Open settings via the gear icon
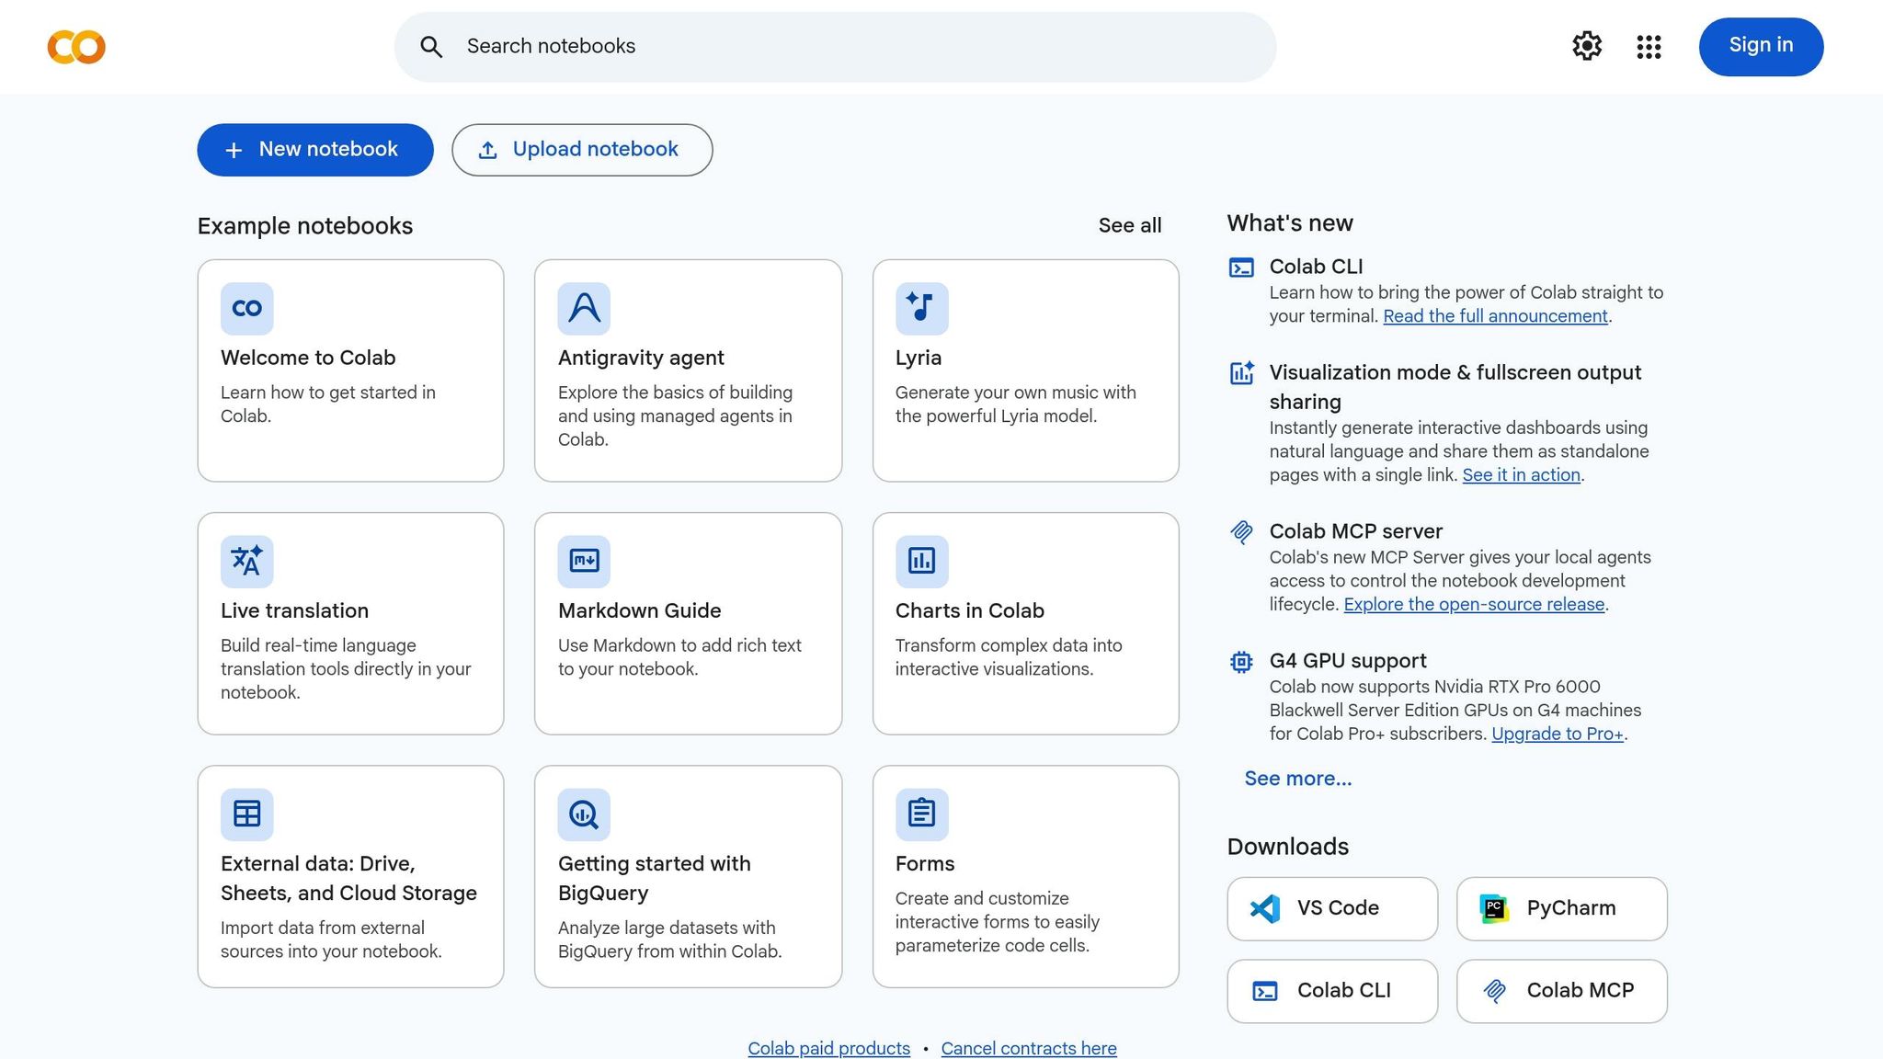The width and height of the screenshot is (1883, 1059). click(1587, 46)
